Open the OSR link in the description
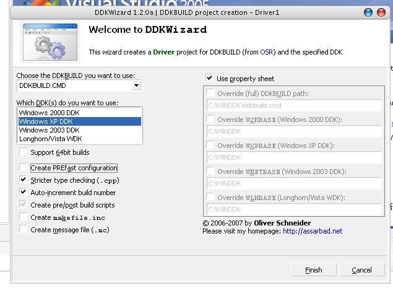This screenshot has width=393, height=288. click(266, 52)
